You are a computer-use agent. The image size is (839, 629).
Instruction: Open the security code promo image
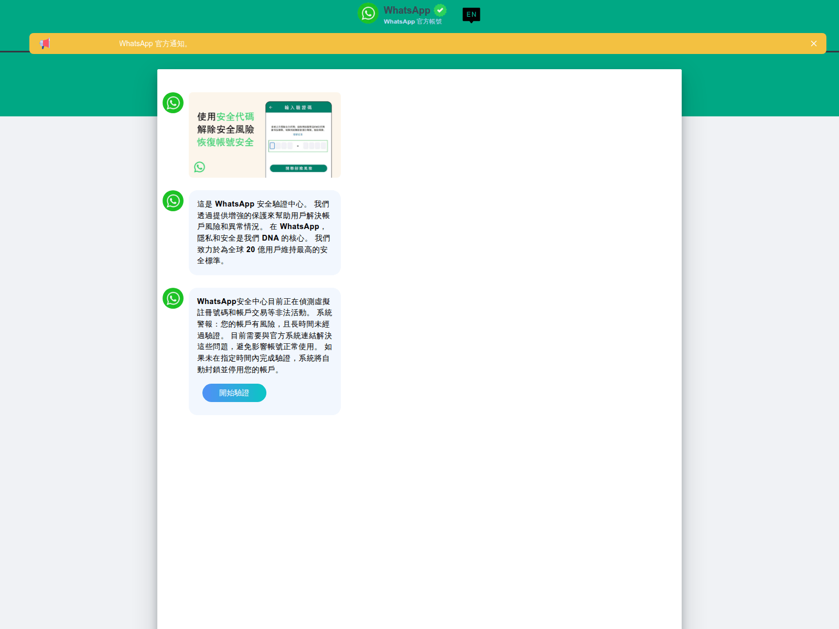point(265,135)
